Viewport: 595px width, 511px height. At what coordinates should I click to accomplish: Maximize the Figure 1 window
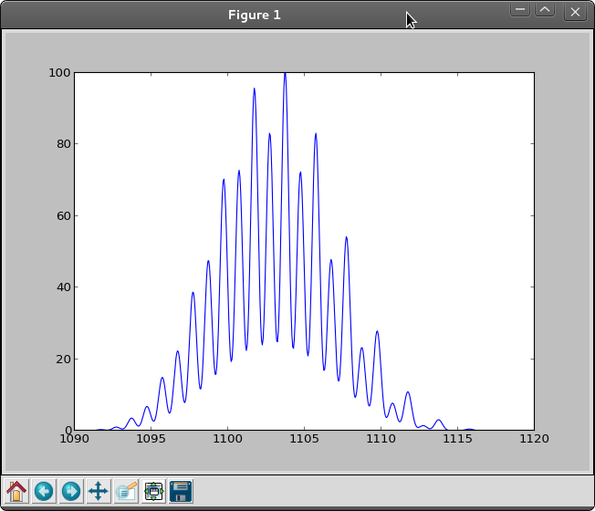click(545, 10)
